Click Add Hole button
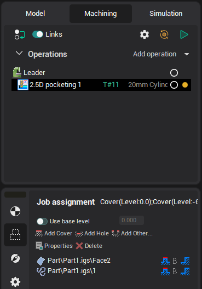The height and width of the screenshot is (289, 202). (92, 234)
